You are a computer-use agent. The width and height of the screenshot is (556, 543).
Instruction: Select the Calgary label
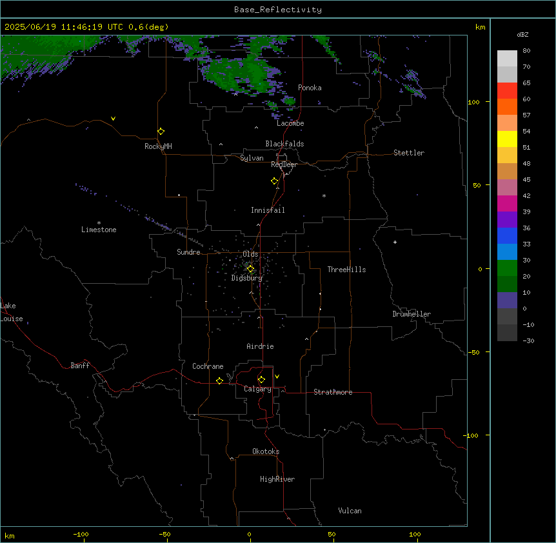tap(257, 389)
